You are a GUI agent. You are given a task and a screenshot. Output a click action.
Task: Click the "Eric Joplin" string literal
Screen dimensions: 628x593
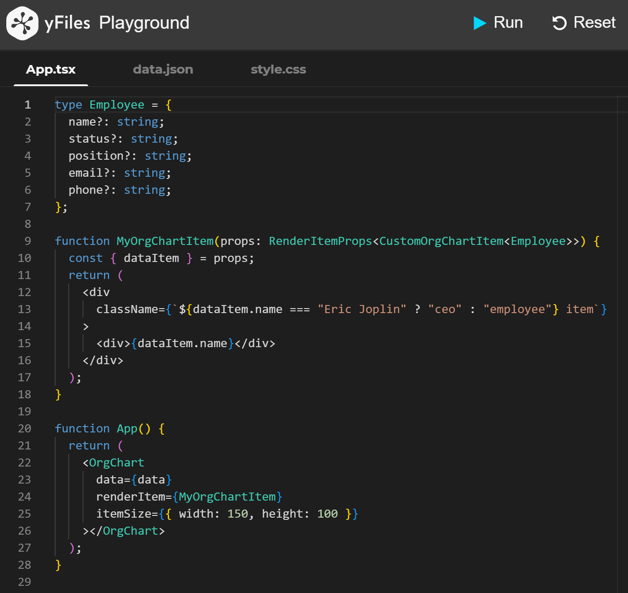point(362,310)
